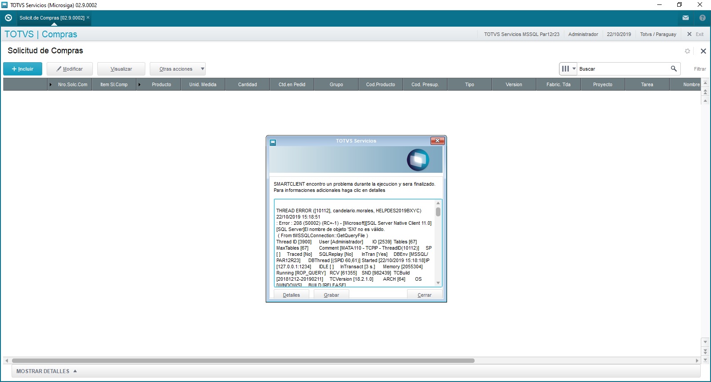Click the TOTVS Servicios dialog title bar icon
Screen dimensions: 711x382
[x=273, y=142]
